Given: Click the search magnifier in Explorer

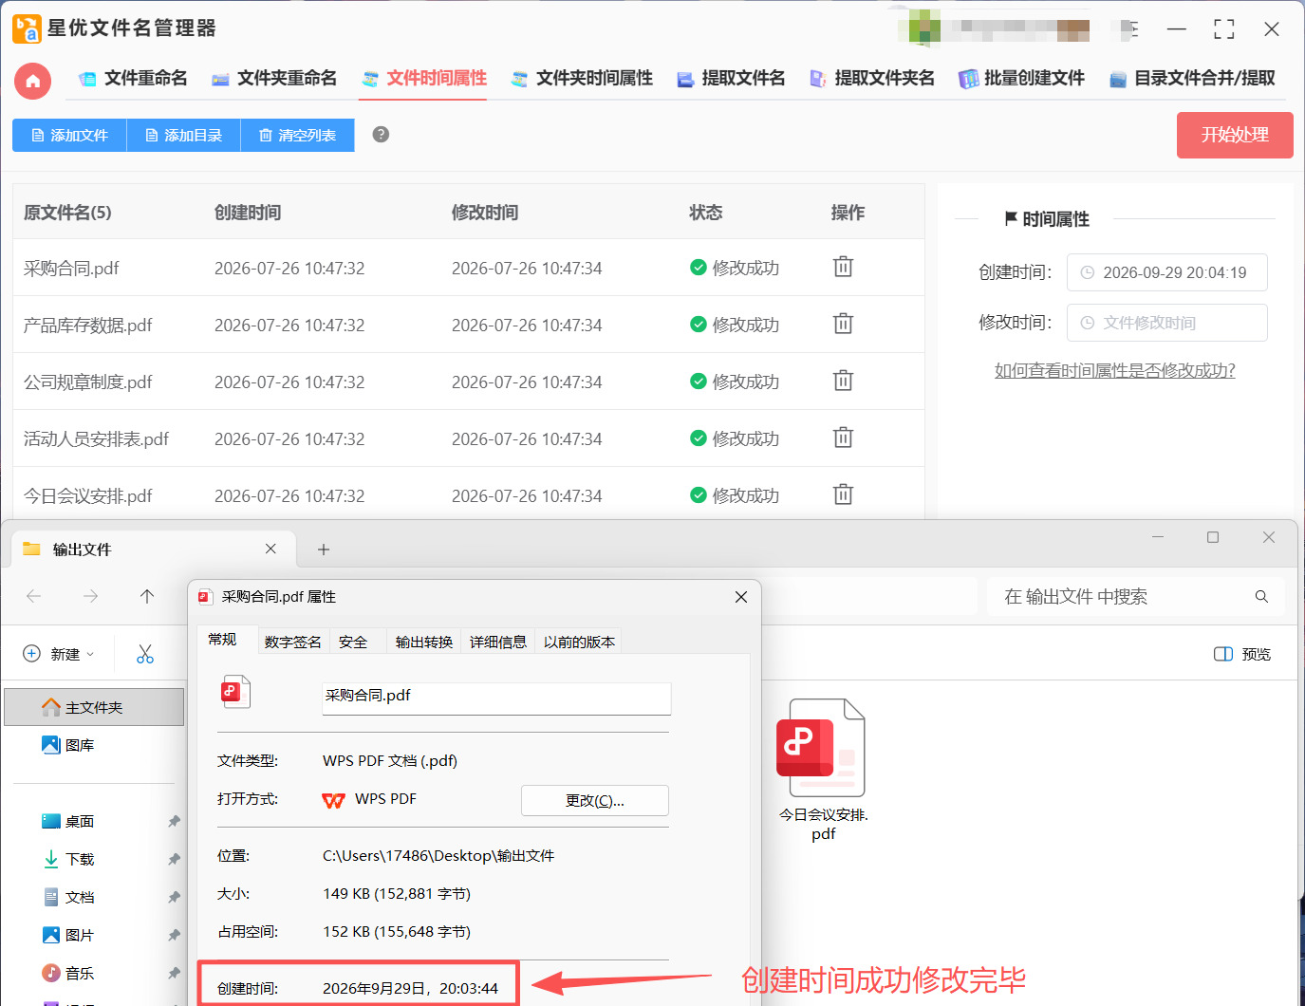Looking at the screenshot, I should tap(1261, 597).
